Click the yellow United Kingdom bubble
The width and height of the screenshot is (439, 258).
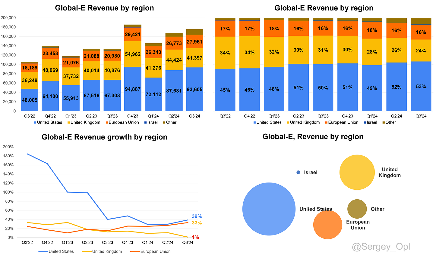[357, 172]
